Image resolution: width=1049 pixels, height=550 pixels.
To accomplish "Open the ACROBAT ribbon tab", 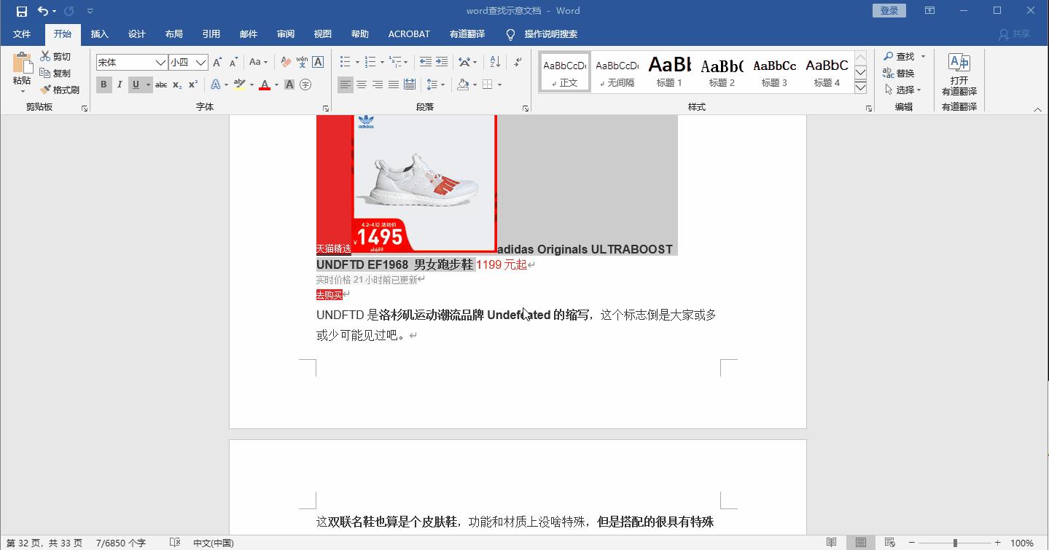I will tap(408, 34).
